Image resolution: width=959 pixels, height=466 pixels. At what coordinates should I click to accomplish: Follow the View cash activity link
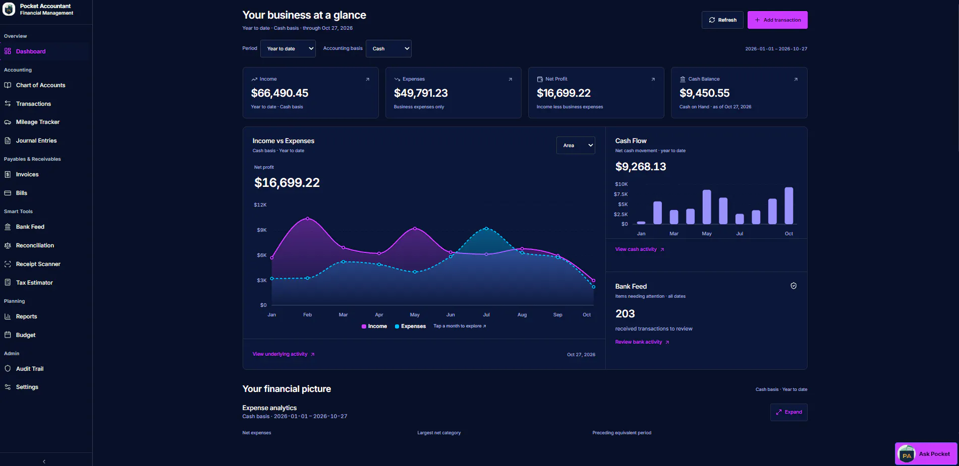click(x=640, y=249)
